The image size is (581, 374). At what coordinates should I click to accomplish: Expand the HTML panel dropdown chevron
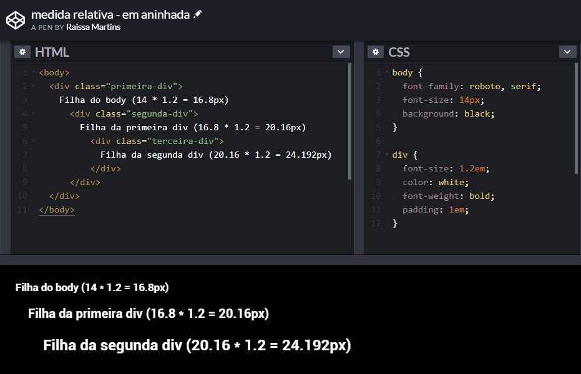pos(341,52)
